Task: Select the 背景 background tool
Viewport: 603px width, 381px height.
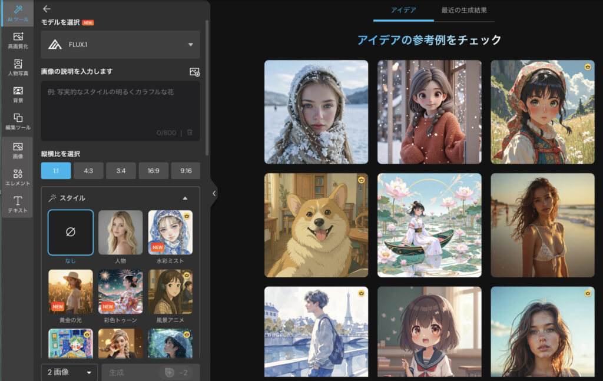Action: tap(18, 95)
